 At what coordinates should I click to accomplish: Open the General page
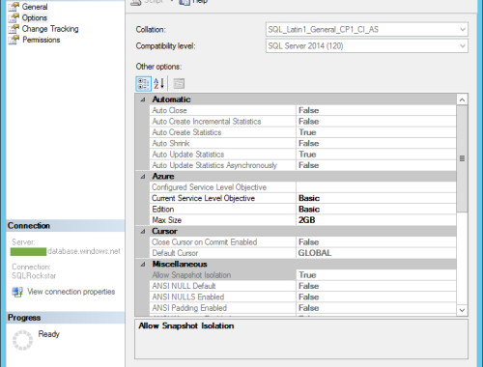[35, 7]
